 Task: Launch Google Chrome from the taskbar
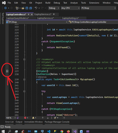coord(62,131)
